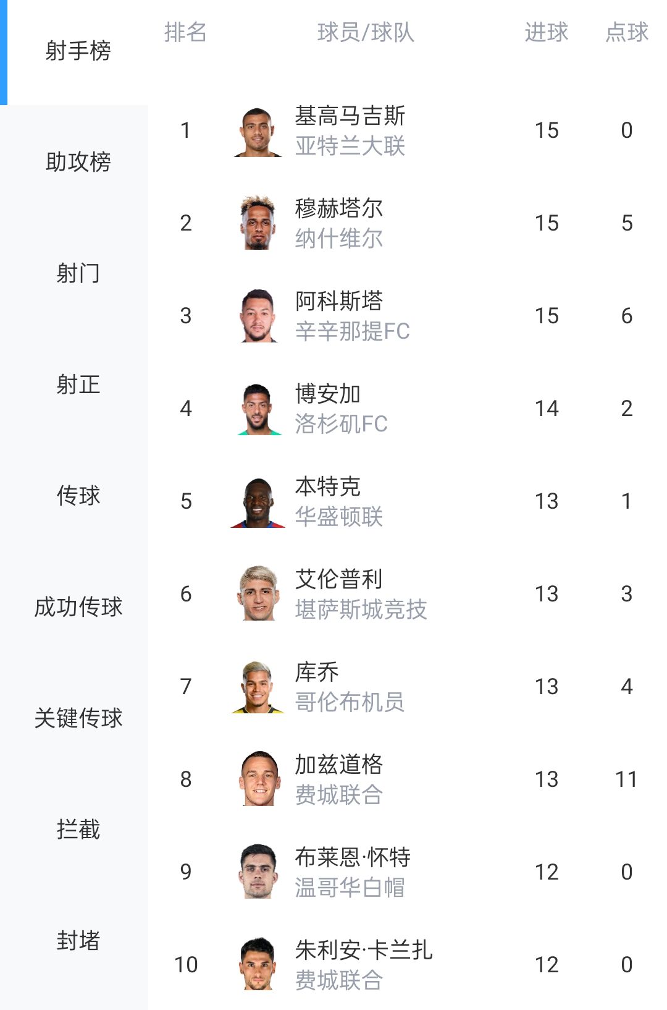
Task: Open 库乔 player avatar
Action: pyautogui.click(x=258, y=687)
